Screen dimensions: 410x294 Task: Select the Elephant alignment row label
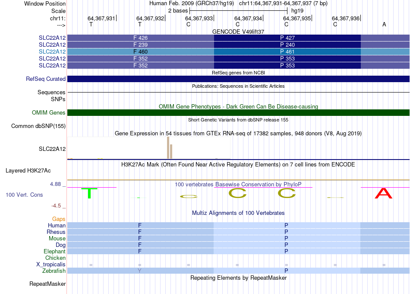tap(54, 252)
